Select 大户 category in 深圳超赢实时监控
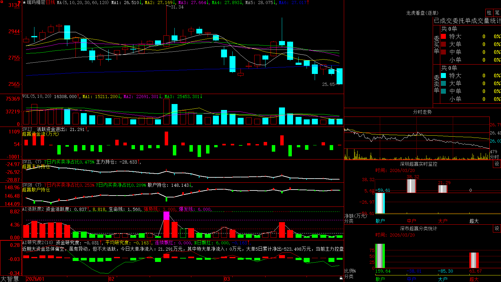Viewport: 501px width, 282px height. click(x=443, y=221)
